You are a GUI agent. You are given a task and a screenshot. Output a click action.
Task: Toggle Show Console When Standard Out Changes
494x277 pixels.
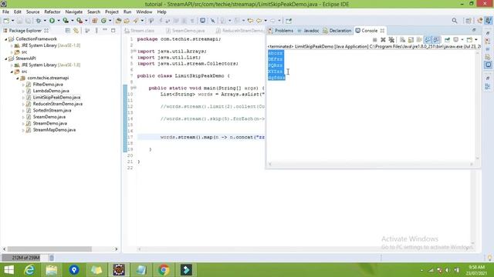click(428, 40)
